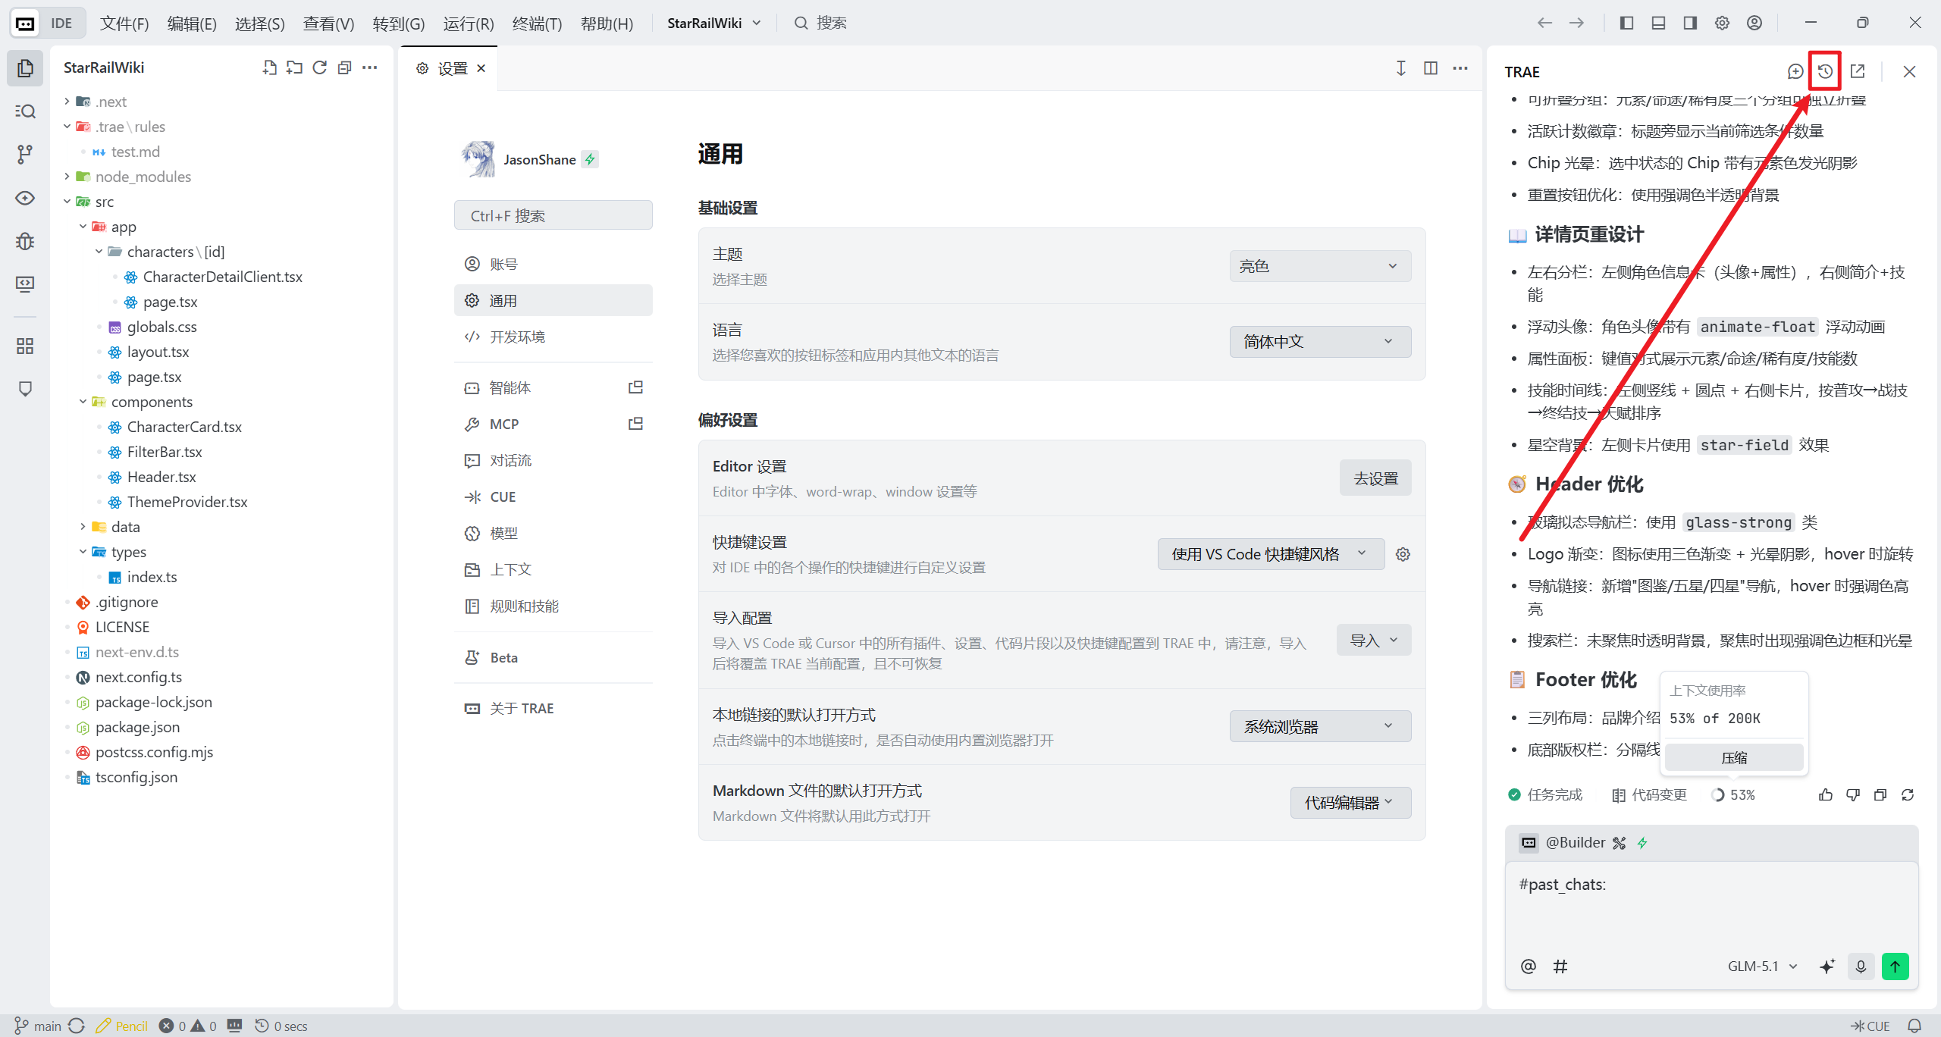Image resolution: width=1941 pixels, height=1037 pixels.
Task: Click the 压缩 context compress button
Action: [1734, 757]
